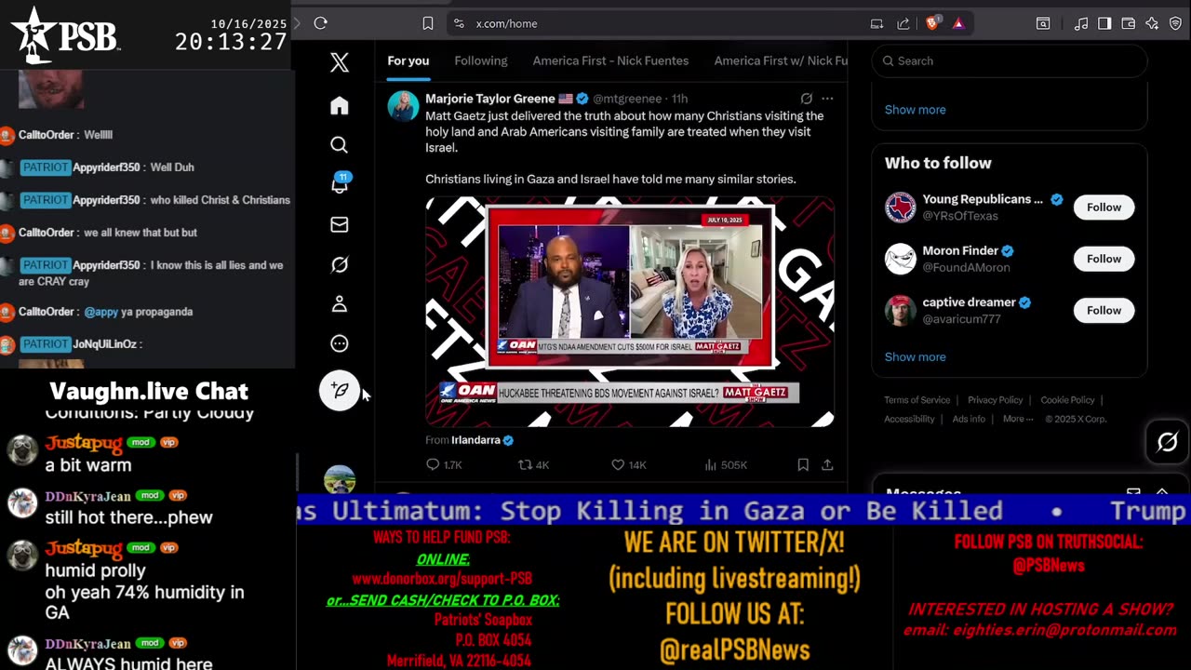This screenshot has height=670, width=1191.
Task: Follow captive dreamer account
Action: click(1104, 311)
